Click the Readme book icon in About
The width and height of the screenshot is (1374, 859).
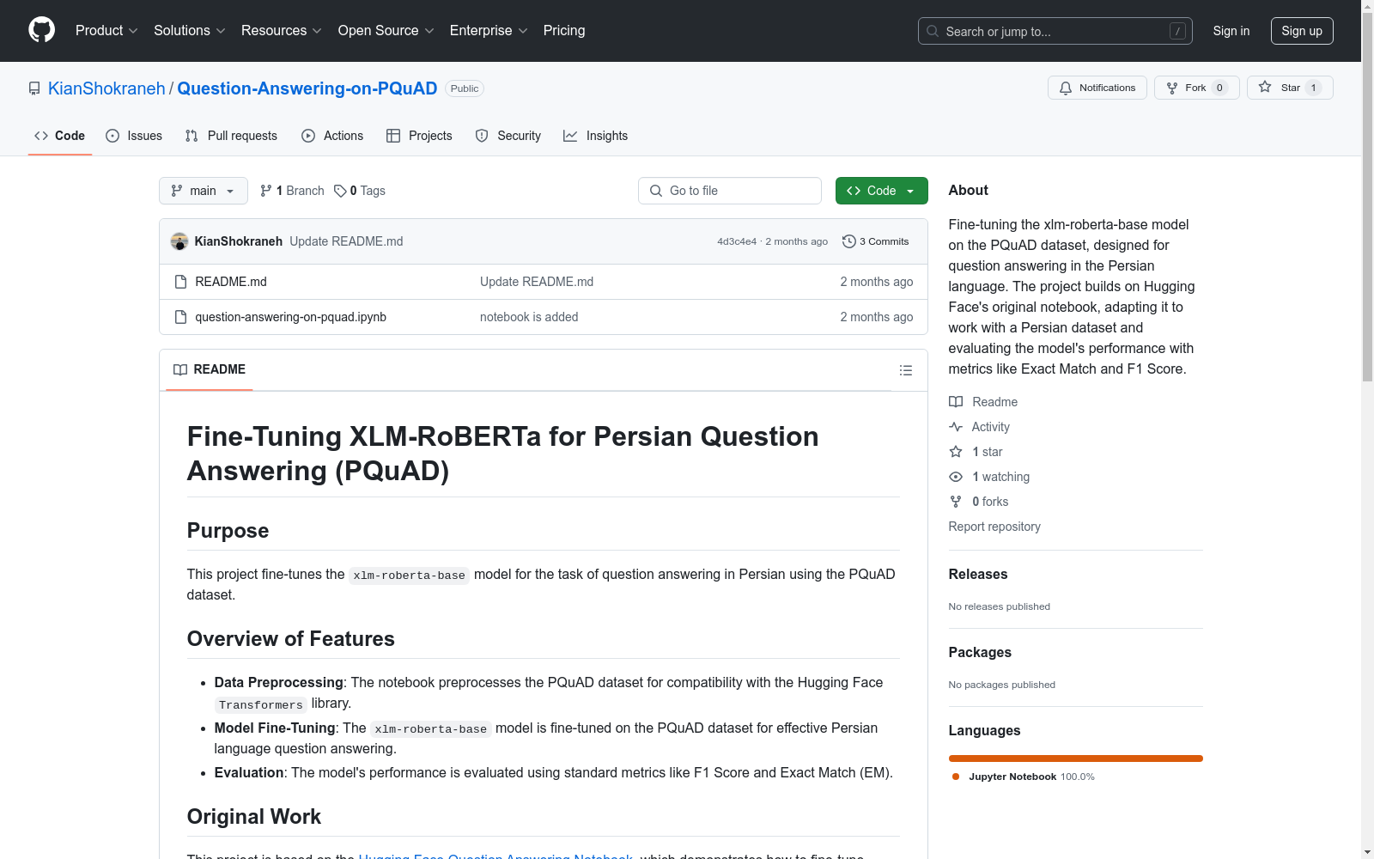click(x=956, y=402)
